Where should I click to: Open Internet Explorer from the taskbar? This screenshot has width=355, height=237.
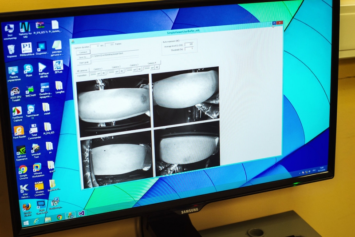(36, 220)
